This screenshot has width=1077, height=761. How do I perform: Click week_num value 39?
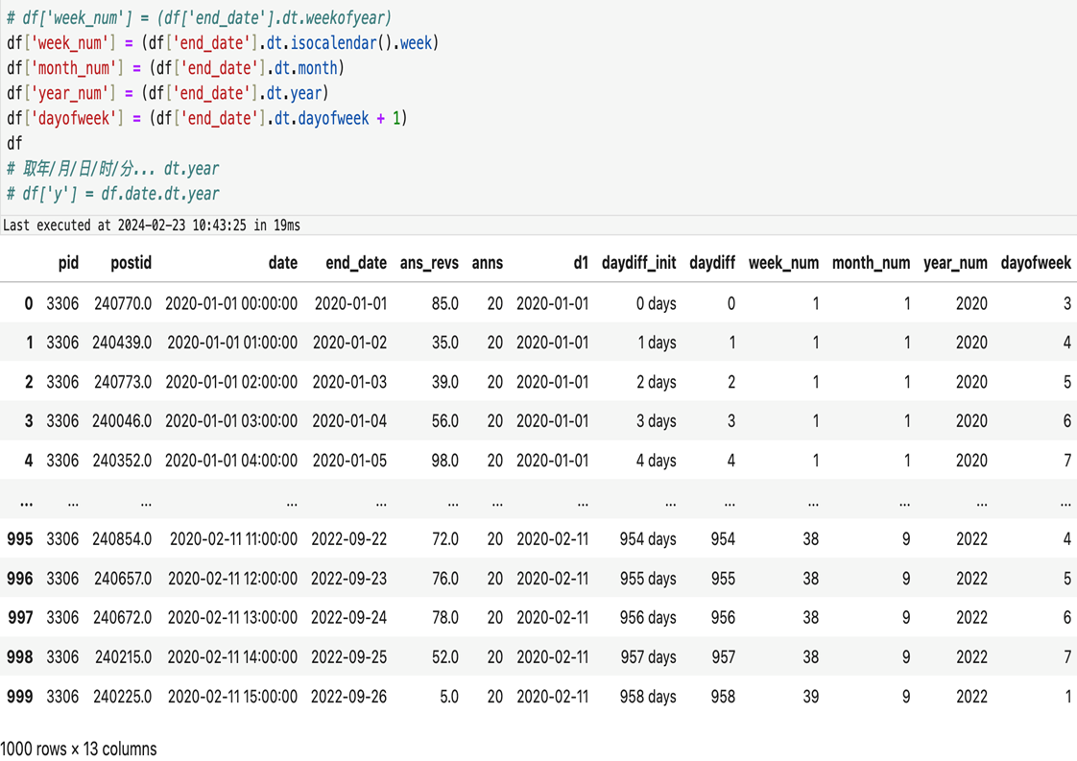pos(810,697)
